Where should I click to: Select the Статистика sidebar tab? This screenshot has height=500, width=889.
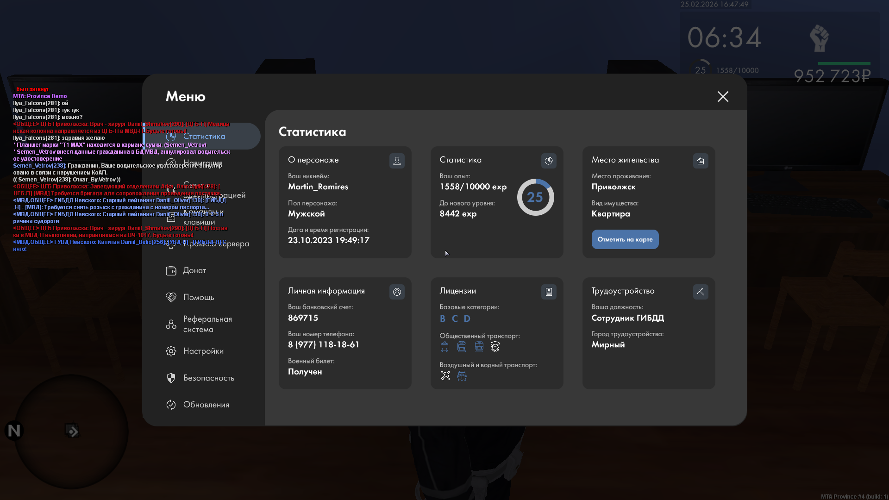pos(204,136)
